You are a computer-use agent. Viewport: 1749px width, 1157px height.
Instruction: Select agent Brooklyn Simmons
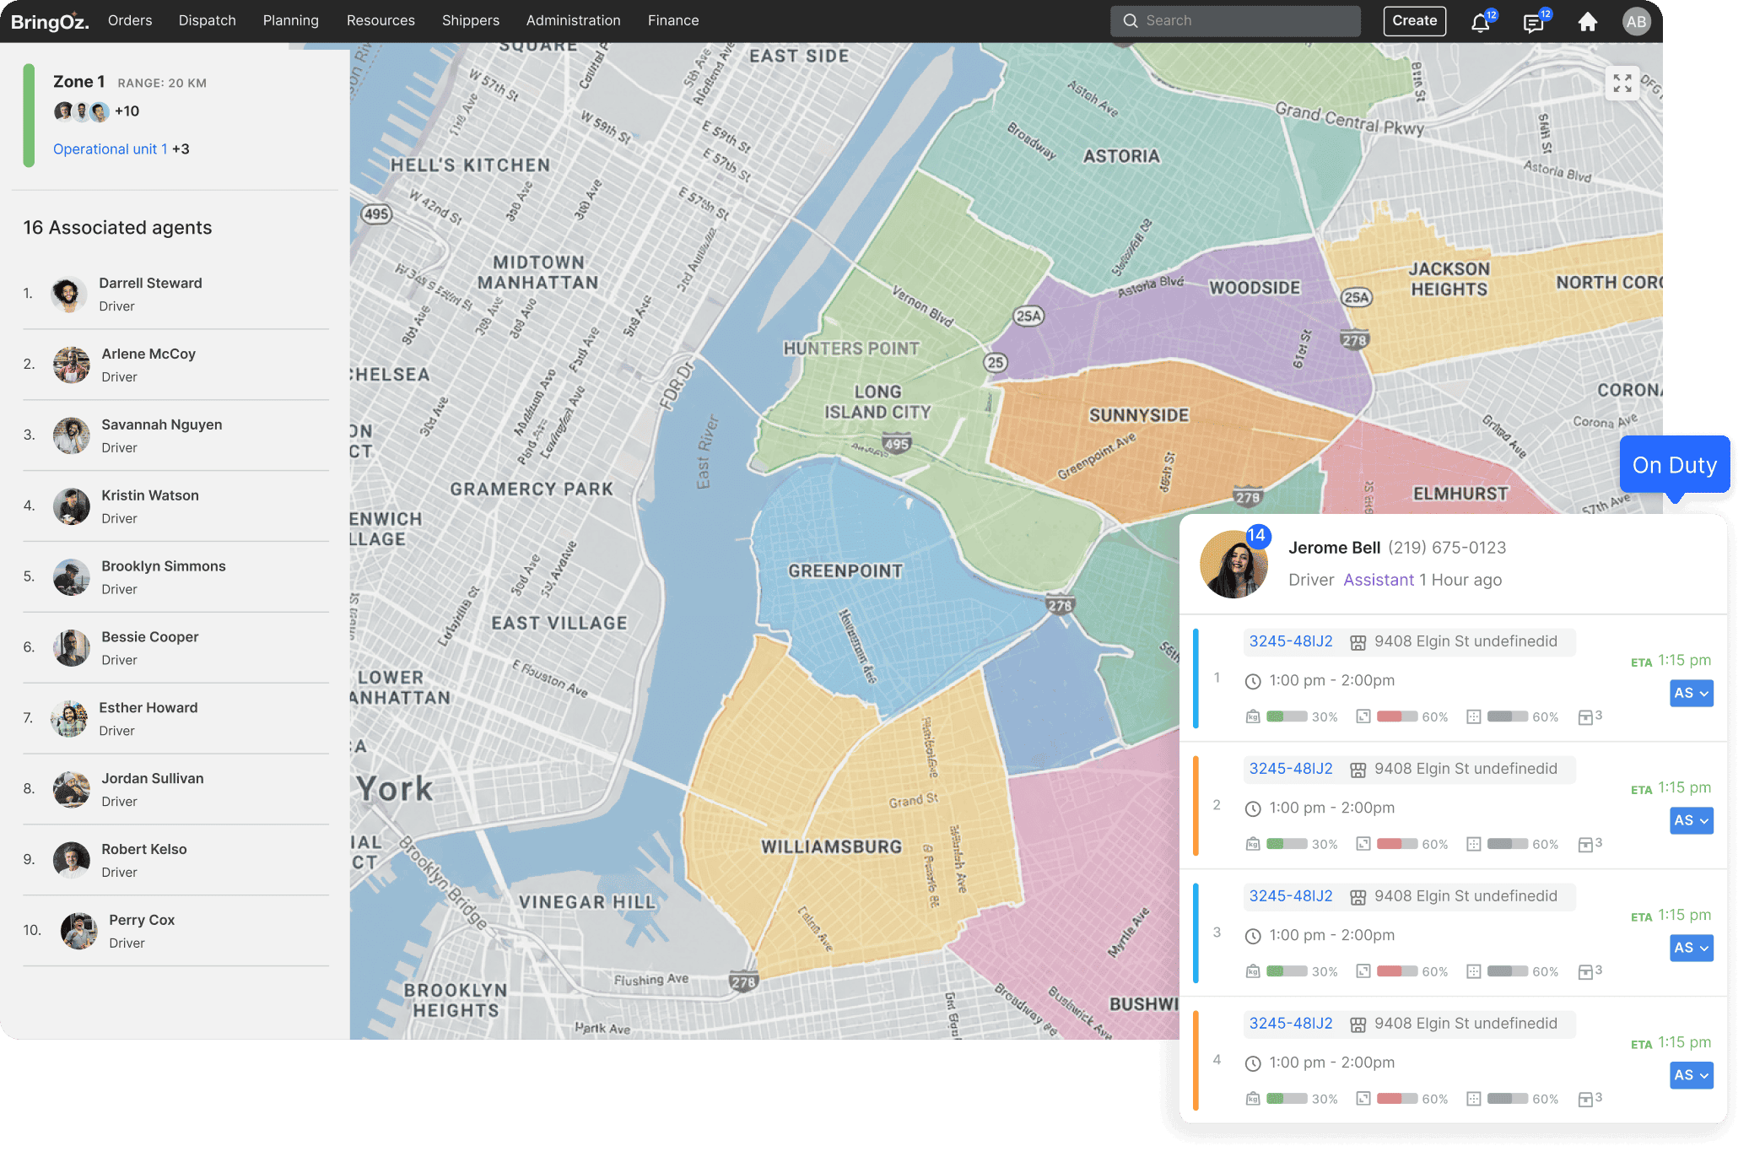(176, 577)
